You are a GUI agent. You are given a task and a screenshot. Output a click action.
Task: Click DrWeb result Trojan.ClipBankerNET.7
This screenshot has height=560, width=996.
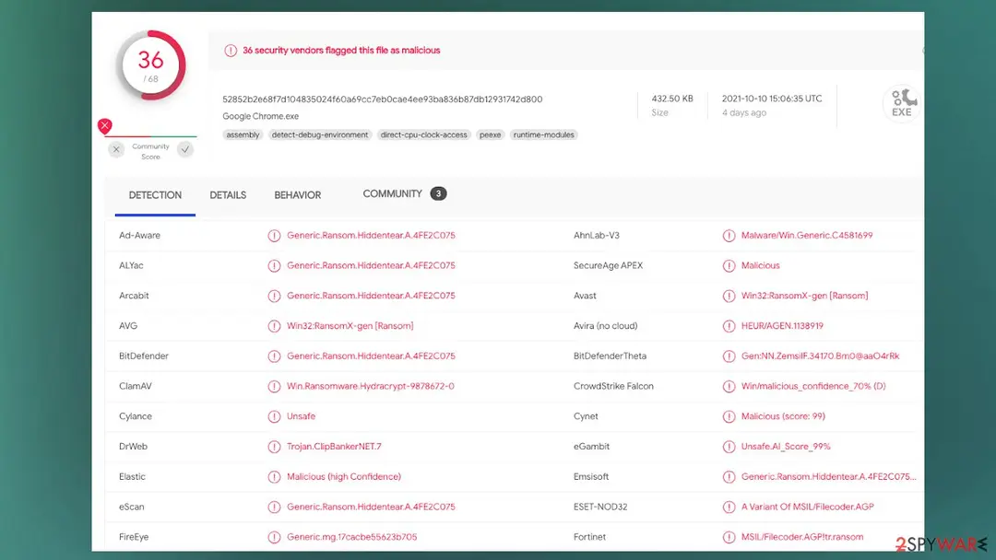pos(334,447)
